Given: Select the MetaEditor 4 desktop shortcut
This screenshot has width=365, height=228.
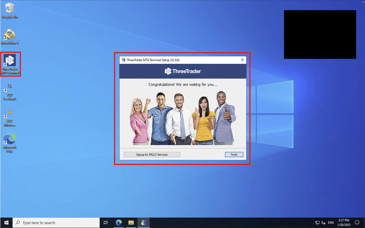Looking at the screenshot, I should point(10,36).
